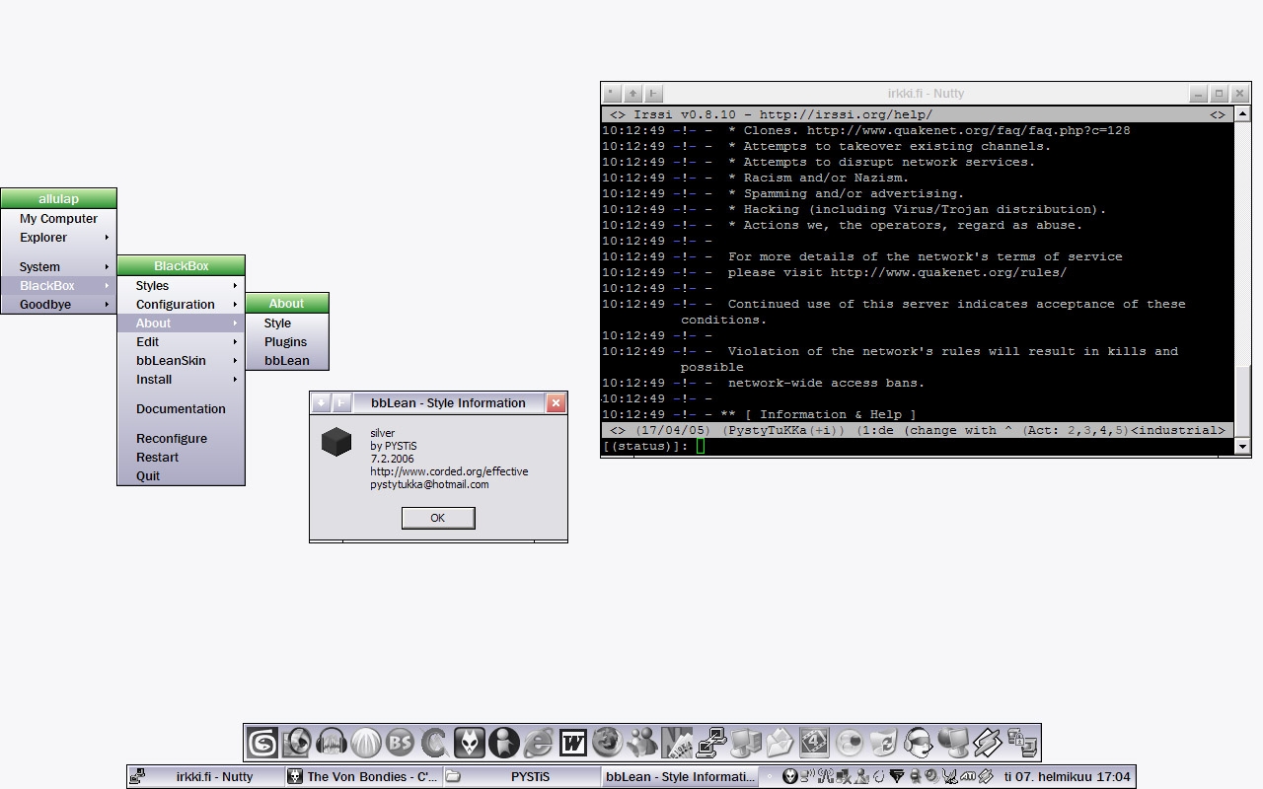Image resolution: width=1263 pixels, height=789 pixels.
Task: Expand the Explorer submenu arrow
Action: [107, 237]
